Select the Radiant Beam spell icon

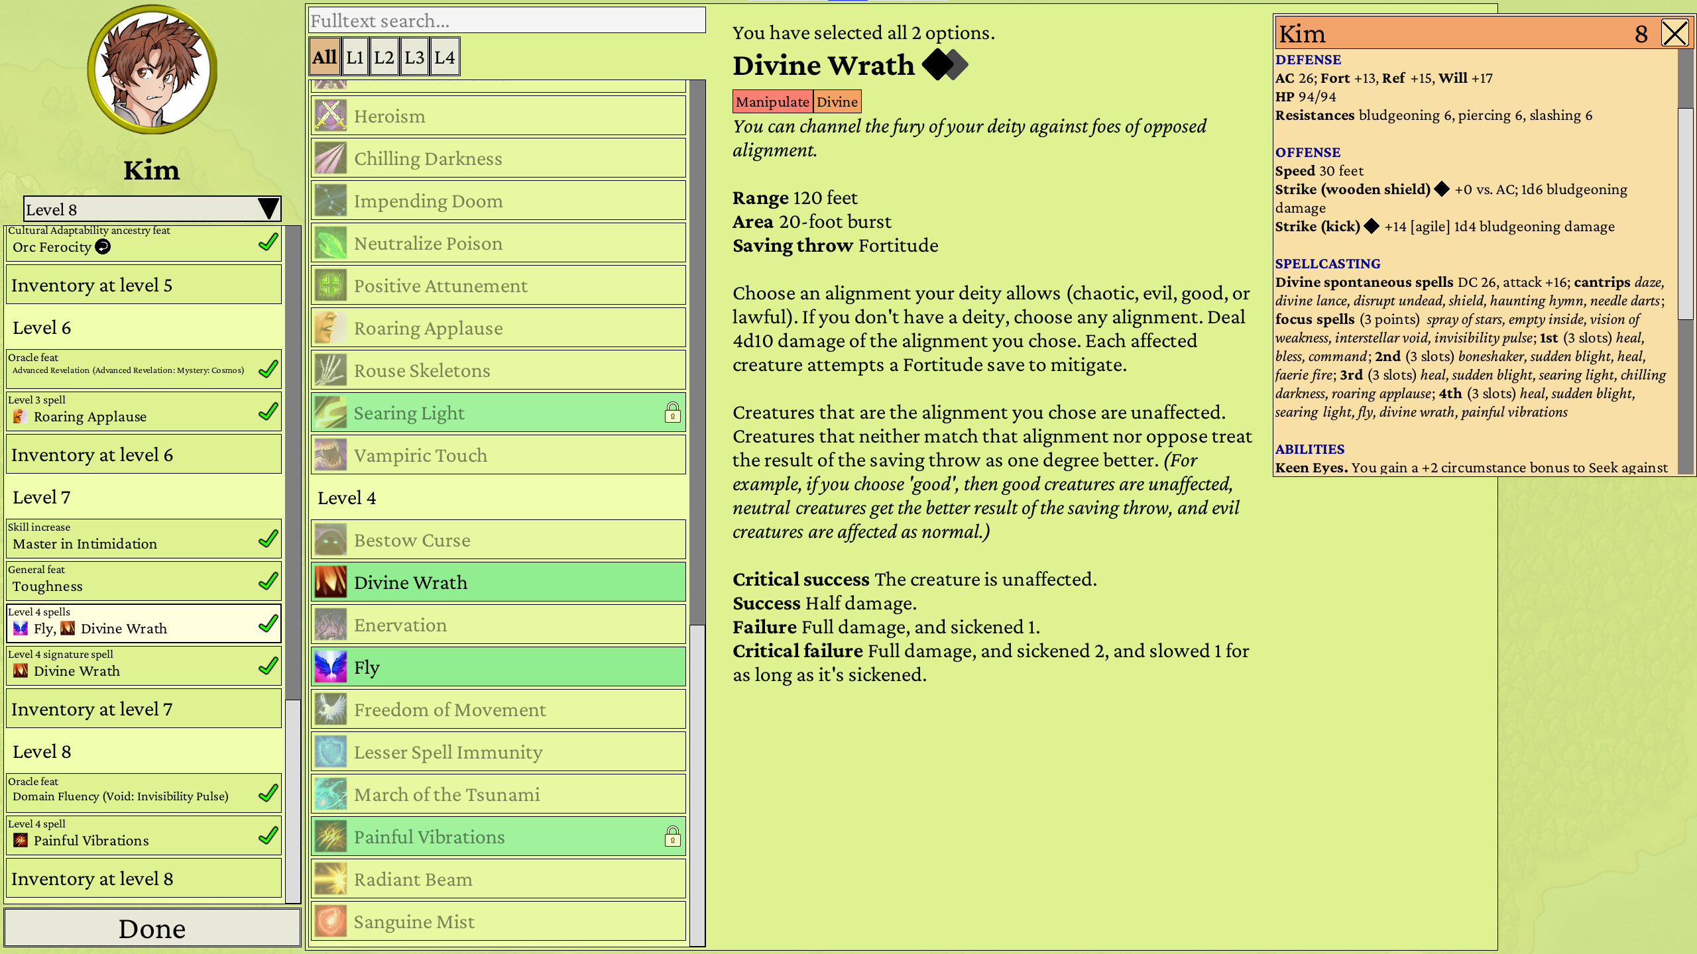coord(331,878)
